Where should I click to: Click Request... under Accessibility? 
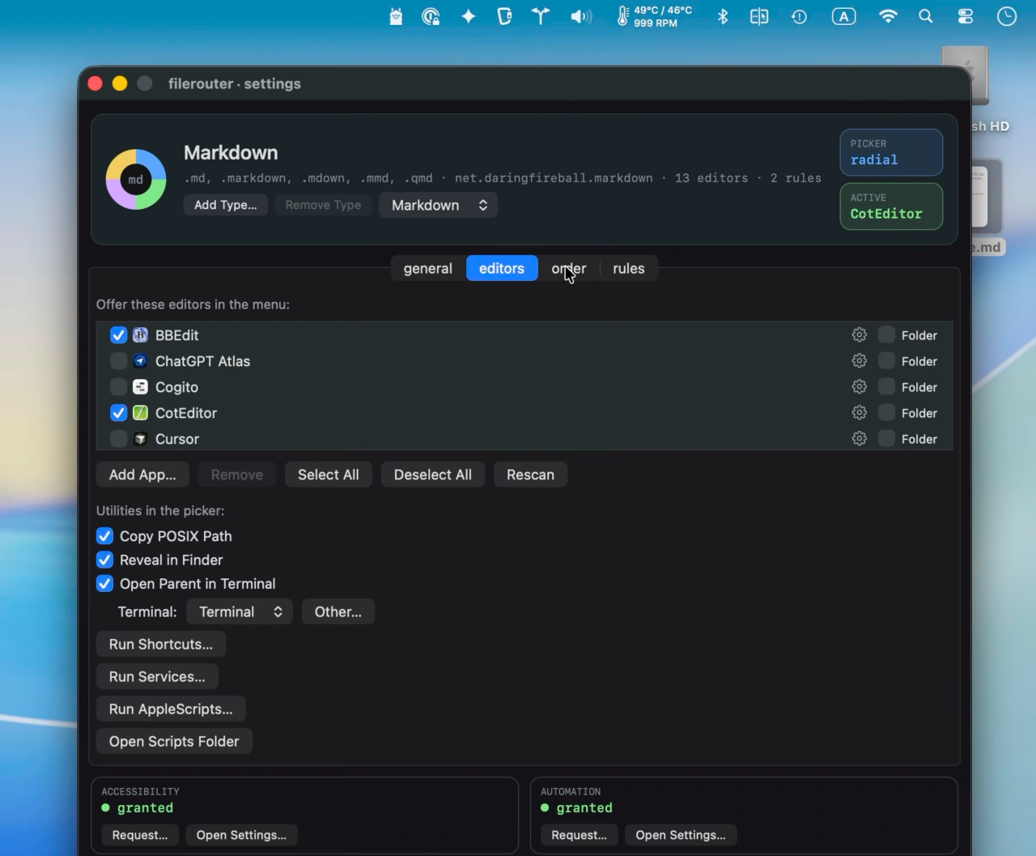(140, 835)
